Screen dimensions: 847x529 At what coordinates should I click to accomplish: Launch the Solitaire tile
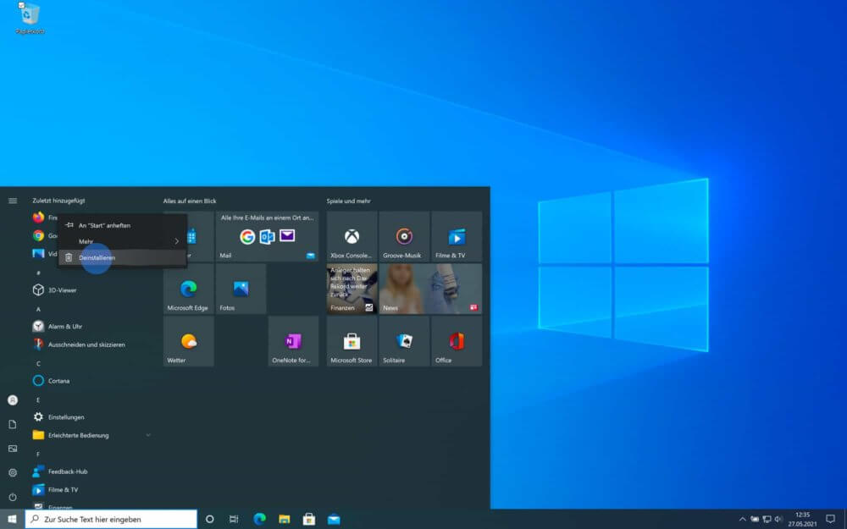point(404,341)
